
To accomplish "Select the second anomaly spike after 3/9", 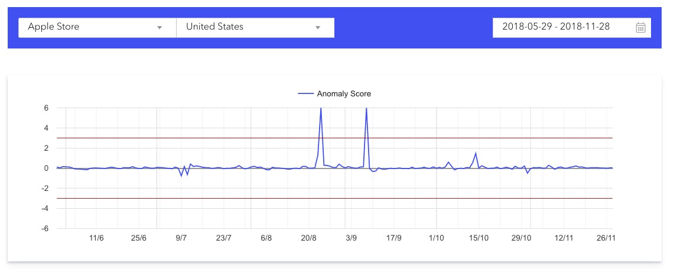I will tap(366, 109).
